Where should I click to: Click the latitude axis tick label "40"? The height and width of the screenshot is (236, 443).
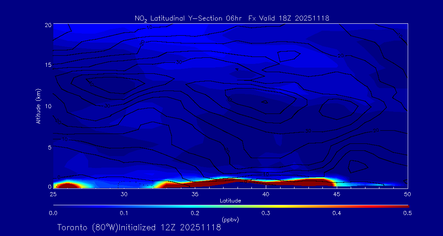tap(265, 194)
